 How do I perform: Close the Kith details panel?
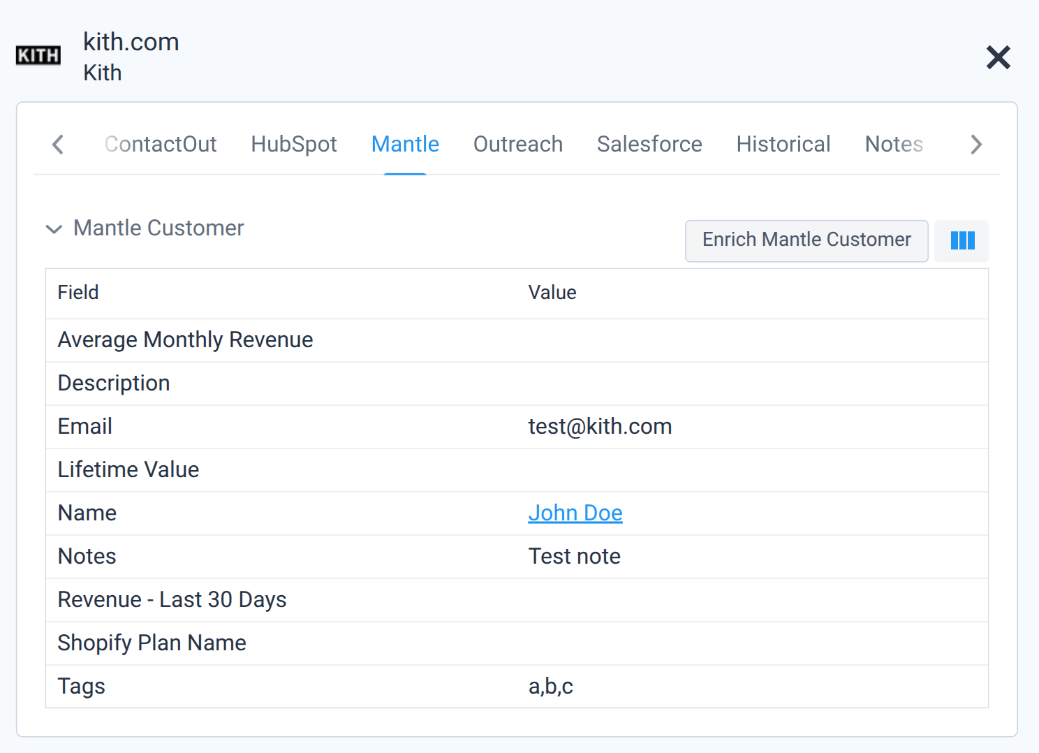coord(998,57)
